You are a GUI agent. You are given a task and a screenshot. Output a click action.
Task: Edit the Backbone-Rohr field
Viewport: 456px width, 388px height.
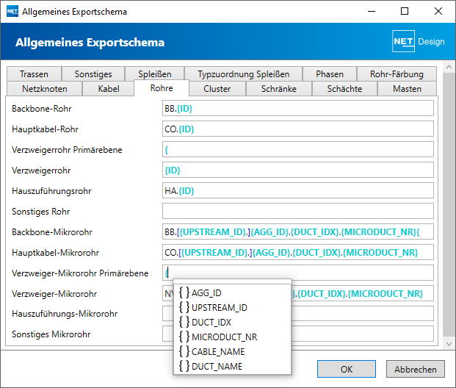coord(298,108)
